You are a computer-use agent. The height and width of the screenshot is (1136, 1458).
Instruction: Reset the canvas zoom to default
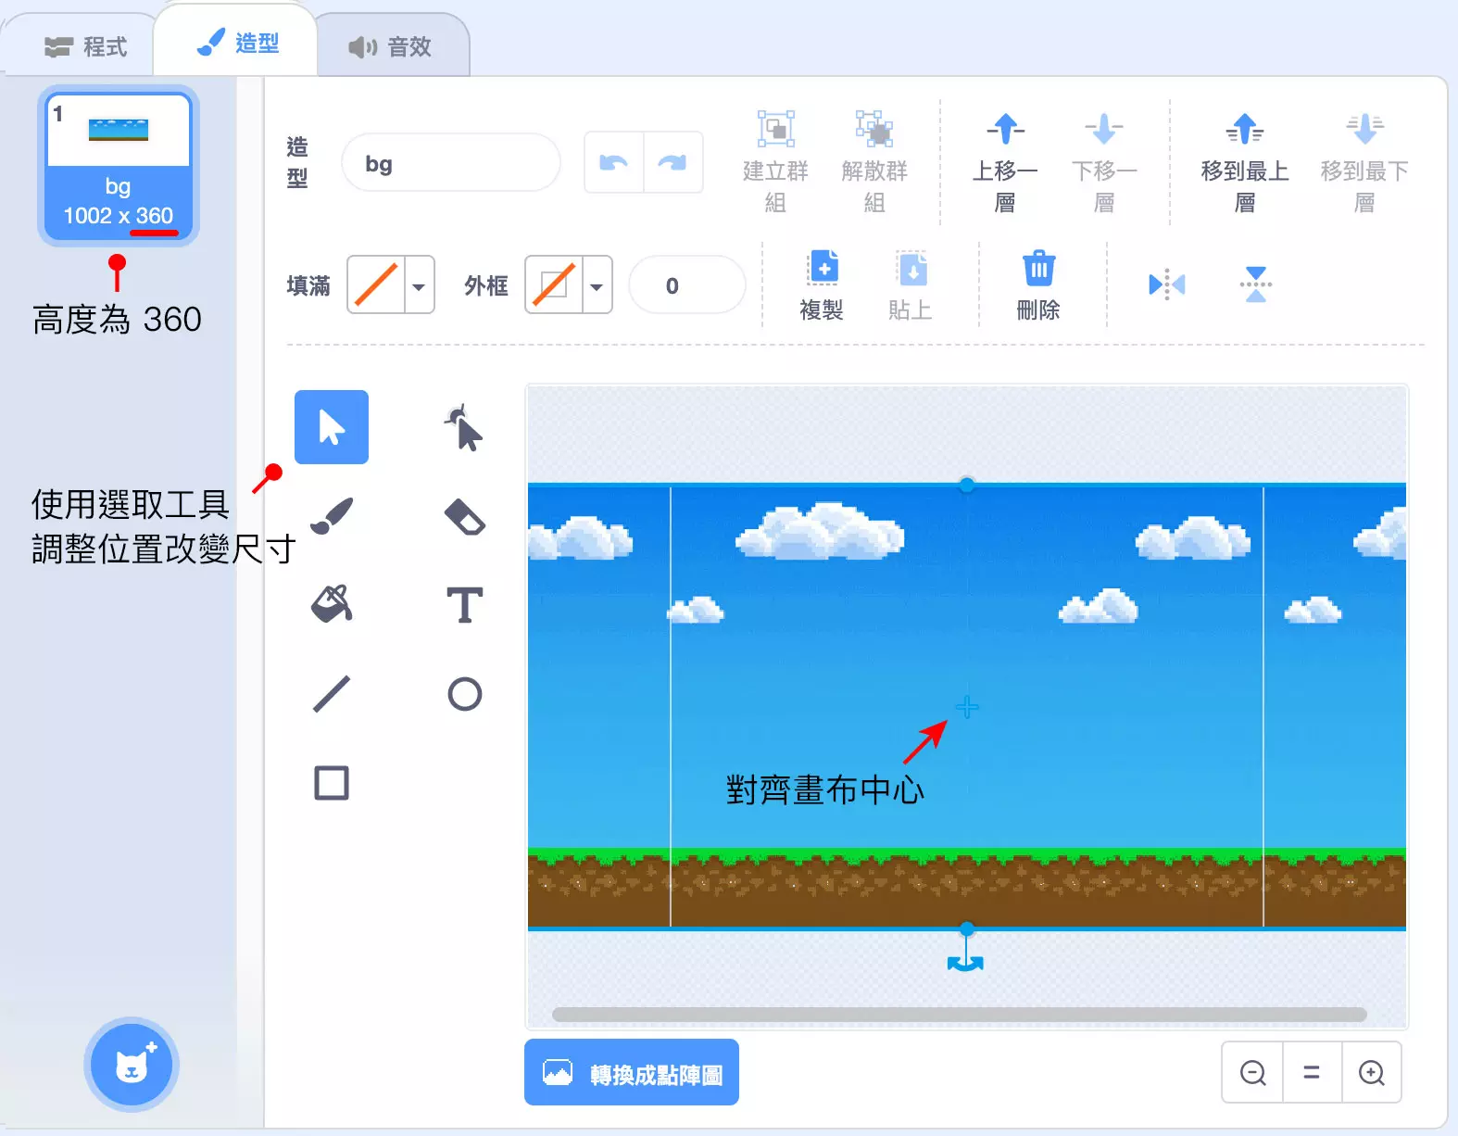coord(1312,1072)
